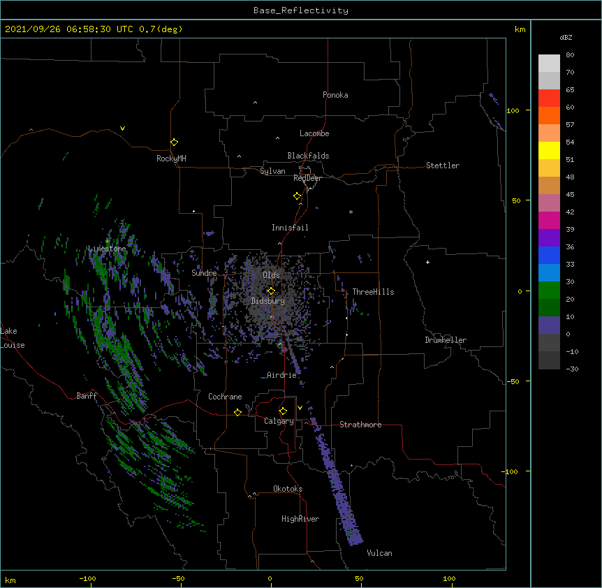Click the light gray 80 dBZ legend swatch
Viewport: 602px width, 588px height.
[549, 64]
